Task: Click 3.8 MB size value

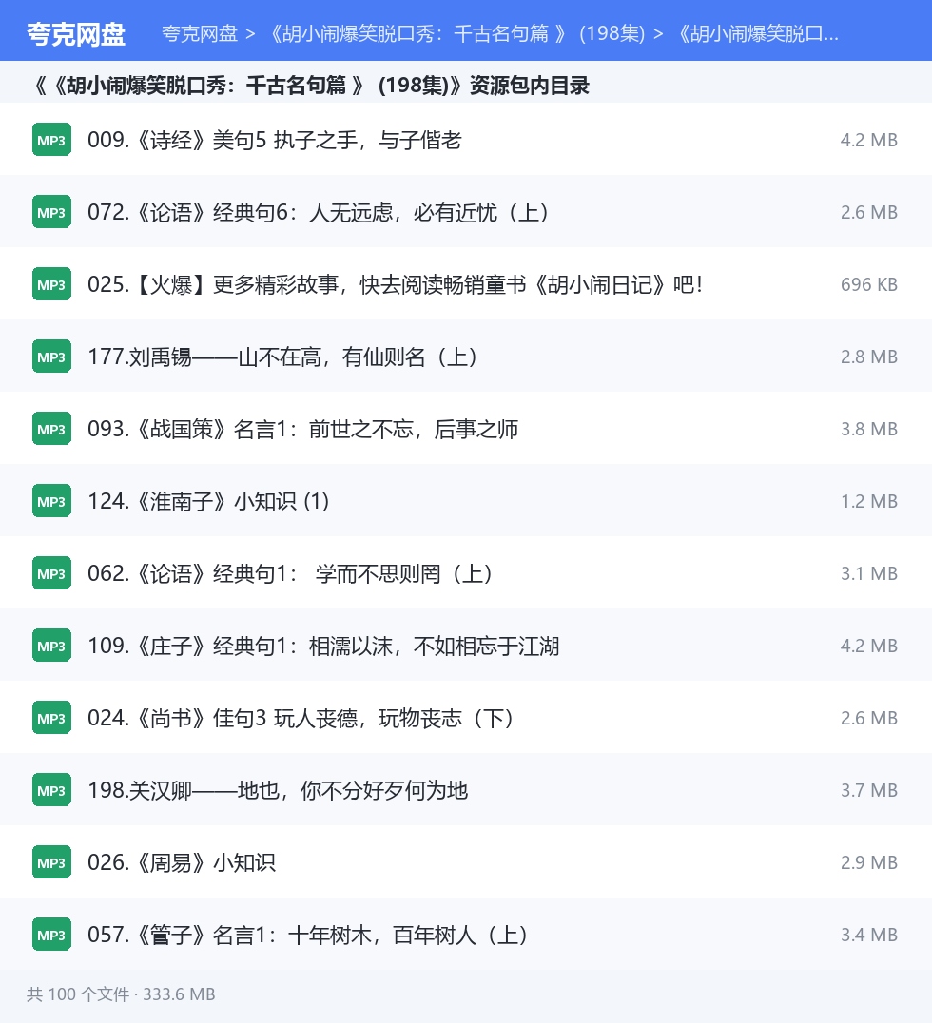Action: 868,429
